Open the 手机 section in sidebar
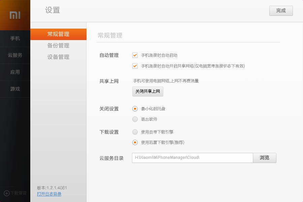Image resolution: width=303 pixels, height=202 pixels. tap(15, 38)
